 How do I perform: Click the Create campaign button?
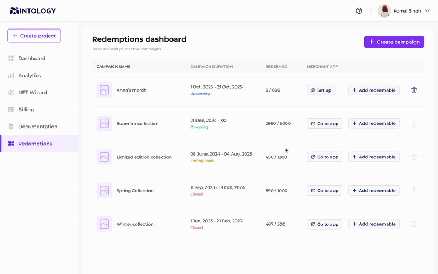pyautogui.click(x=394, y=42)
